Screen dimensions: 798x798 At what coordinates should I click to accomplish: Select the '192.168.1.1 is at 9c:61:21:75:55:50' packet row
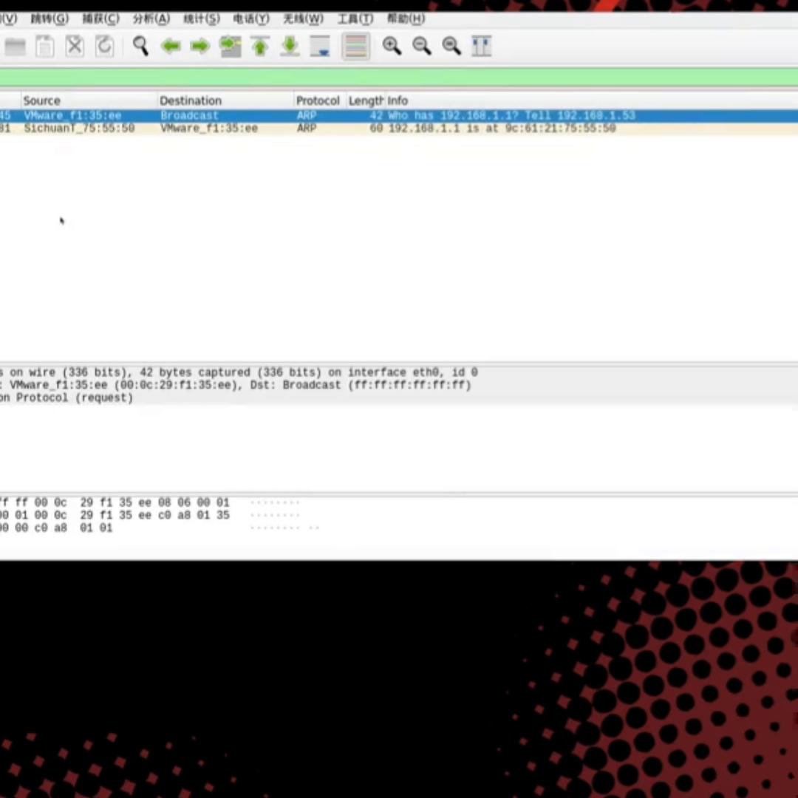point(399,129)
